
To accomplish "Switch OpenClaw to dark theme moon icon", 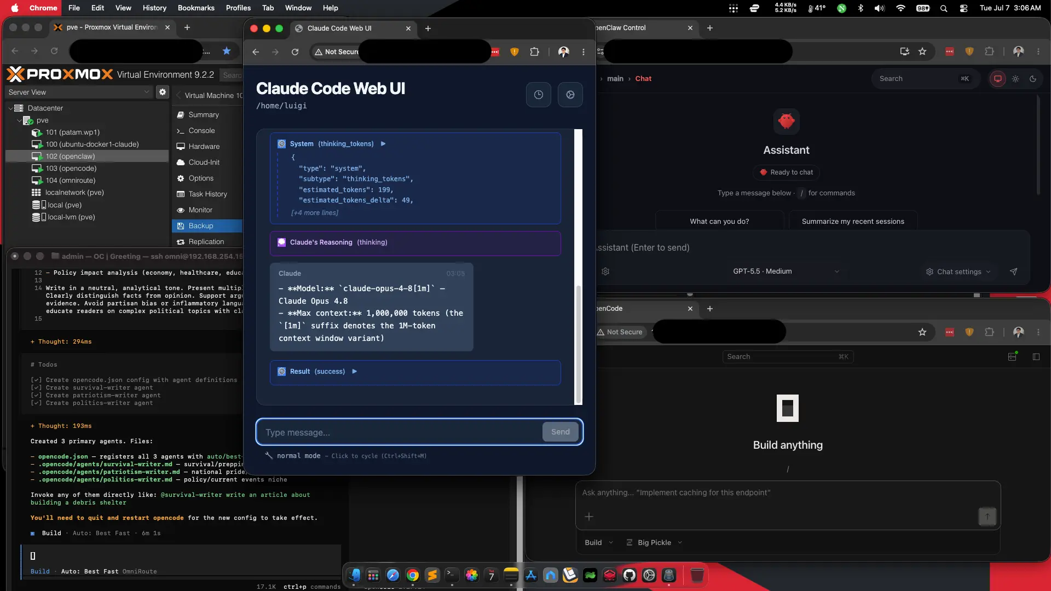I will tap(1033, 79).
